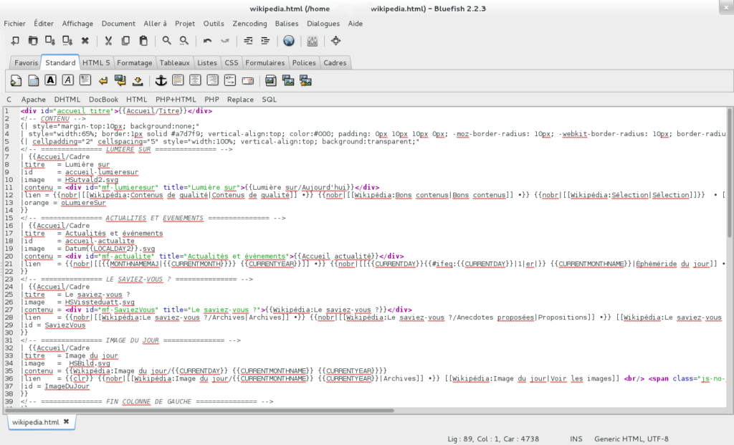Insert an Anchor with the anchor icon
The image size is (734, 445).
[x=161, y=80]
